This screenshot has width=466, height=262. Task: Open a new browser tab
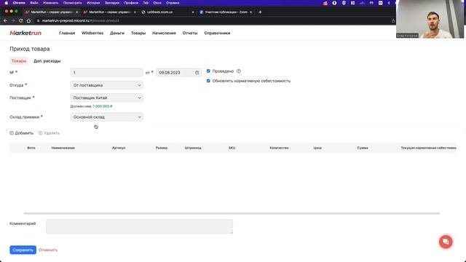click(x=260, y=12)
